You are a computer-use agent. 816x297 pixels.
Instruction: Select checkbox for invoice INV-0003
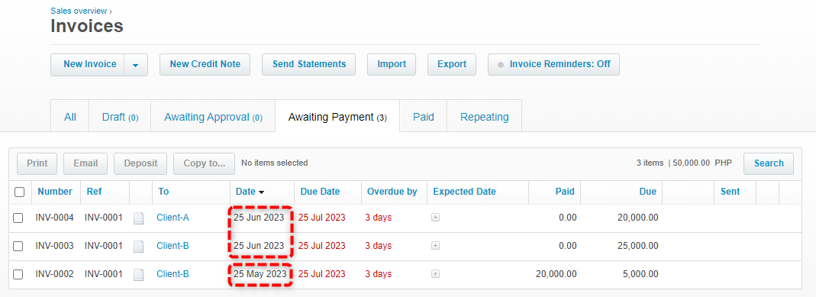(x=18, y=246)
